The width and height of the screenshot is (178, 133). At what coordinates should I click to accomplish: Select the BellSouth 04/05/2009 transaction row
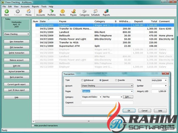pos(103,36)
